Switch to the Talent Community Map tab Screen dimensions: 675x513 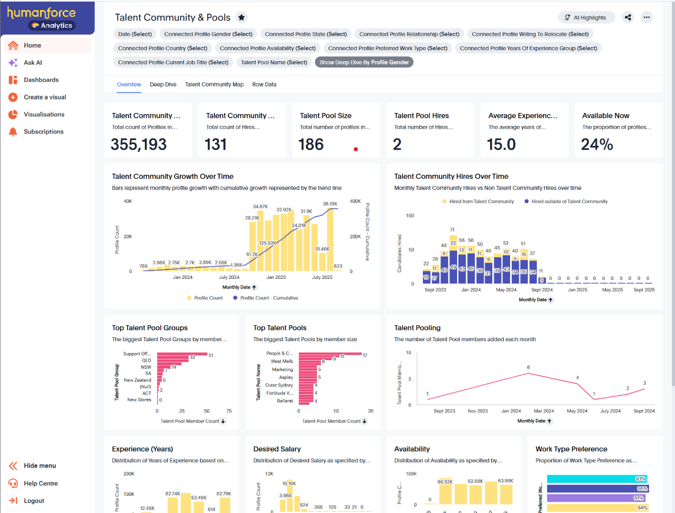tap(214, 85)
